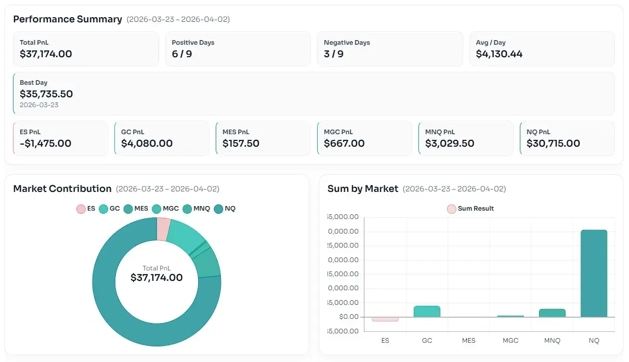Select the negative ES bar in the chart
The image size is (629, 362).
pos(385,319)
